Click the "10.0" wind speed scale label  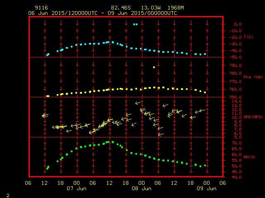click(236, 118)
